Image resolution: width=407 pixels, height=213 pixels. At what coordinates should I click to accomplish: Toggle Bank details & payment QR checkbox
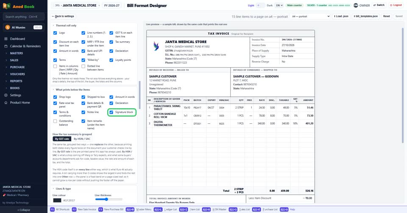83,103
